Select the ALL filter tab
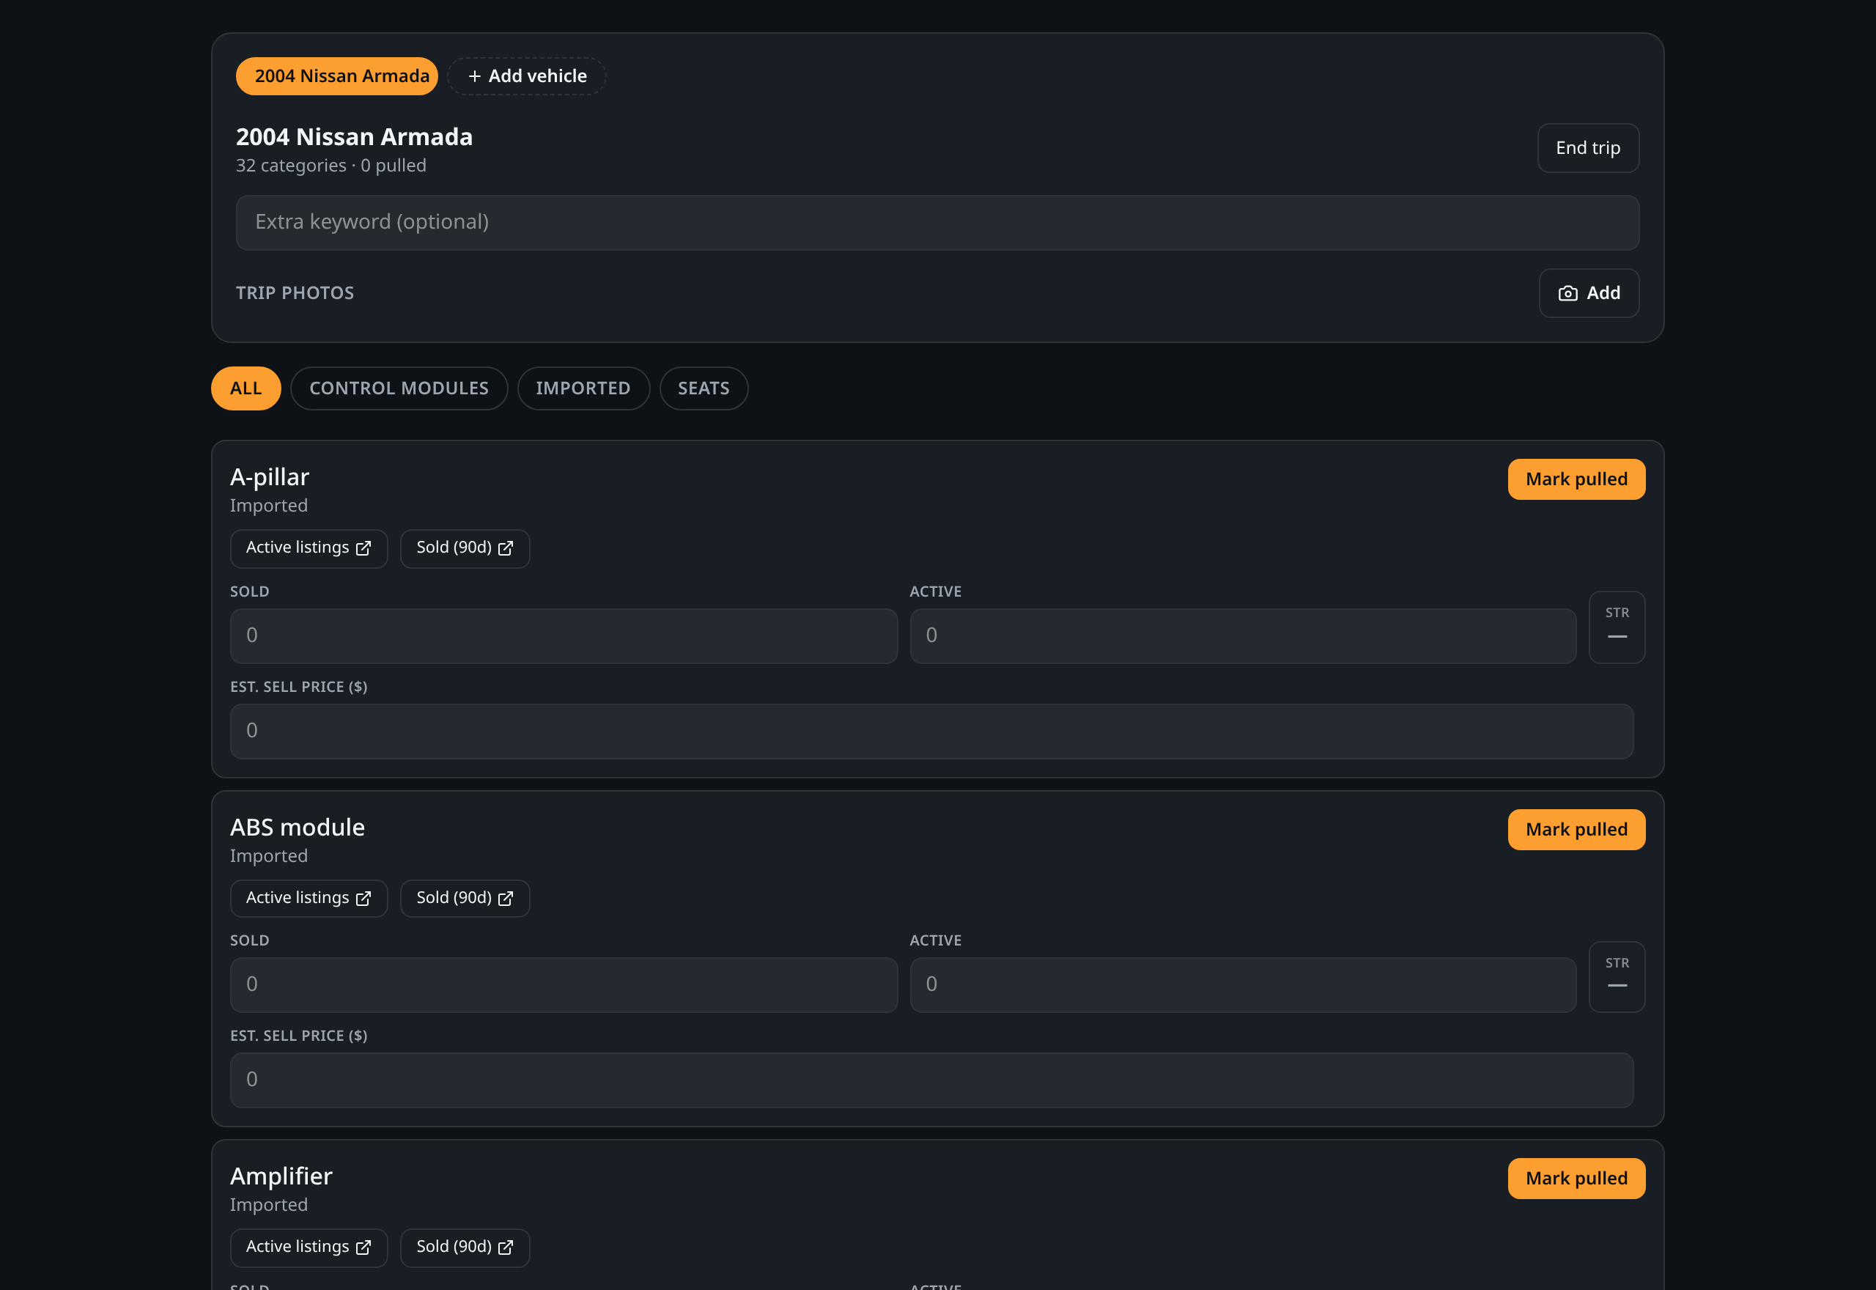The height and width of the screenshot is (1290, 1876). pos(245,388)
